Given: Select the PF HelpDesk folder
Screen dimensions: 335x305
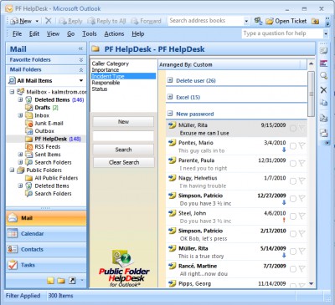Looking at the screenshot, I should [x=50, y=139].
